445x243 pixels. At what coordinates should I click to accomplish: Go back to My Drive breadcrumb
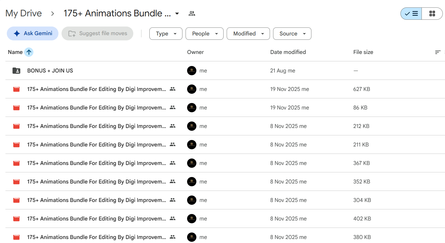[x=24, y=14]
